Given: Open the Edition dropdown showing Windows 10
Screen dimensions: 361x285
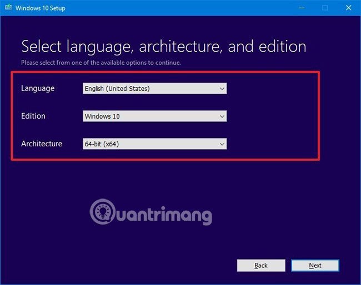Looking at the screenshot, I should pyautogui.click(x=154, y=116).
